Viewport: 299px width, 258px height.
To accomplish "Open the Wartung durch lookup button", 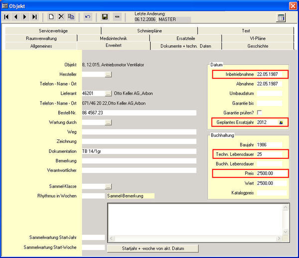I will point(108,122).
